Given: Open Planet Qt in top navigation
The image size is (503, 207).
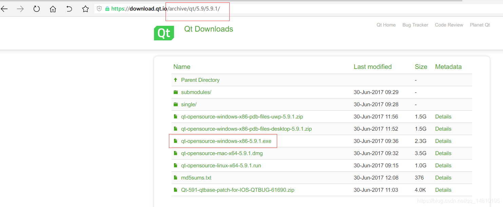Looking at the screenshot, I should pos(480,25).
